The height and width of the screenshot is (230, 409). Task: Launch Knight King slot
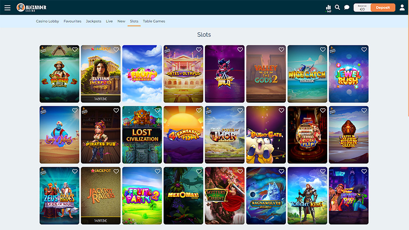point(307,195)
